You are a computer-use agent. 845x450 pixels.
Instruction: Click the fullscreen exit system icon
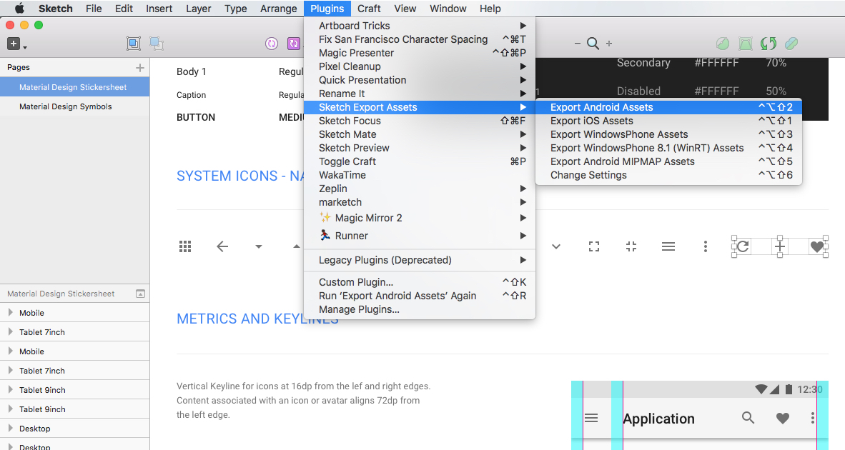[x=631, y=246]
